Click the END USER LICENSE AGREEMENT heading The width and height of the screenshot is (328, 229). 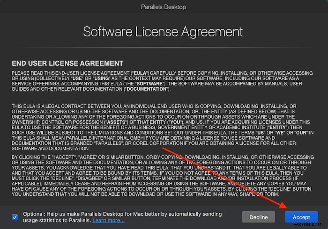click(x=67, y=64)
